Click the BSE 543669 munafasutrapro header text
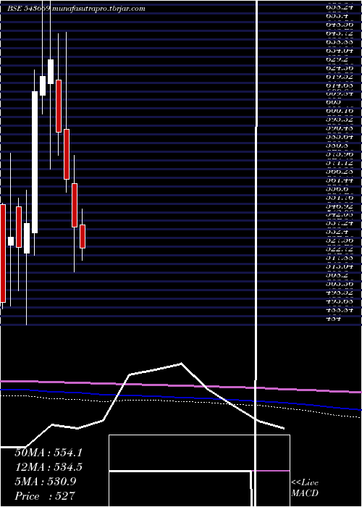The image size is (362, 507). (x=76, y=9)
